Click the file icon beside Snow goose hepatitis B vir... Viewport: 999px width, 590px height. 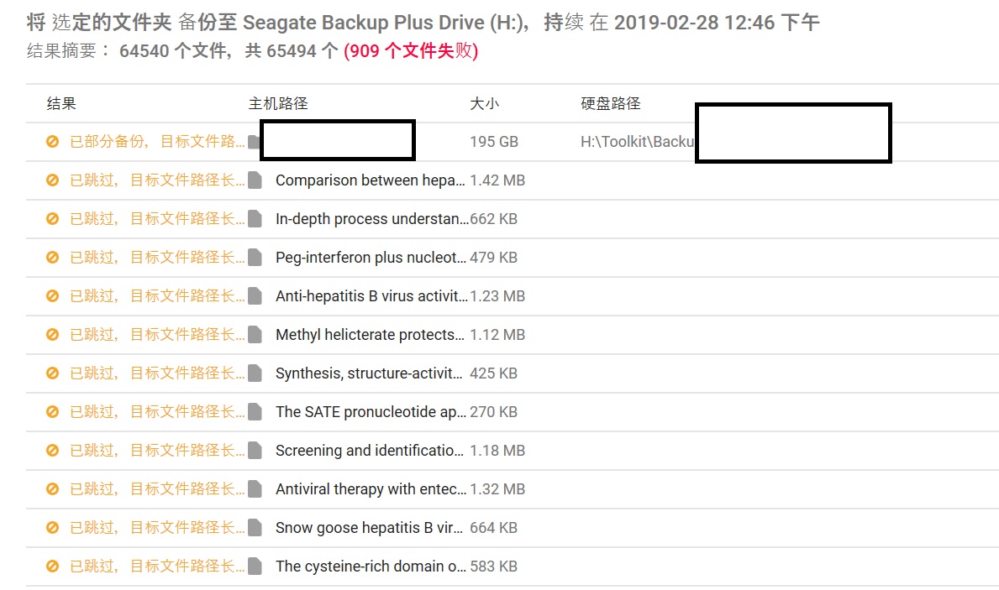[x=255, y=528]
